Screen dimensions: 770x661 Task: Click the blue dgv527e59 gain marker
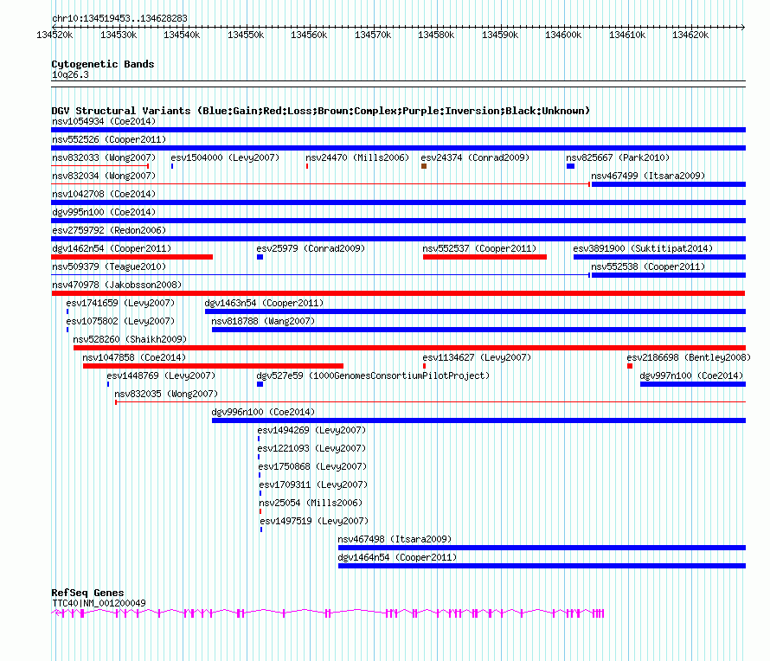point(260,384)
